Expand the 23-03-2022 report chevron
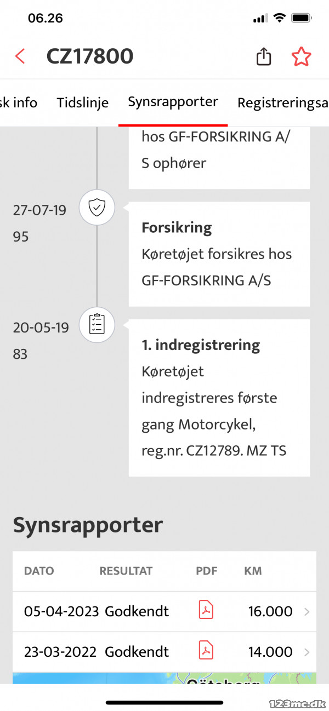 coord(307,652)
